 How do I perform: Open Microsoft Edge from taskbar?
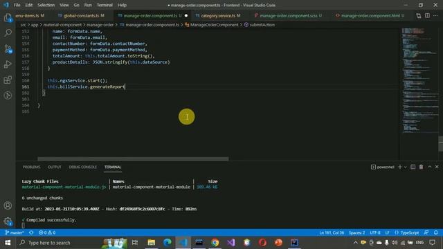(168, 243)
